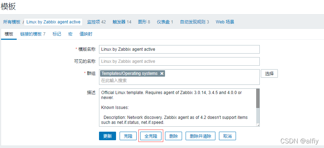Click the 全克隆 full clone button
Image resolution: width=324 pixels, height=148 pixels.
151,136
